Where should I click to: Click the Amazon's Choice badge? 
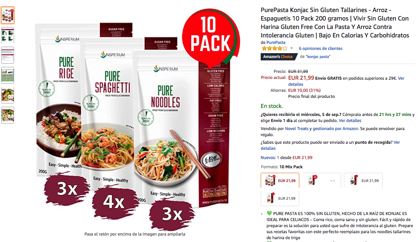tap(278, 56)
